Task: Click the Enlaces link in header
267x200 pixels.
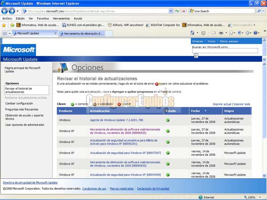Action: (198, 41)
